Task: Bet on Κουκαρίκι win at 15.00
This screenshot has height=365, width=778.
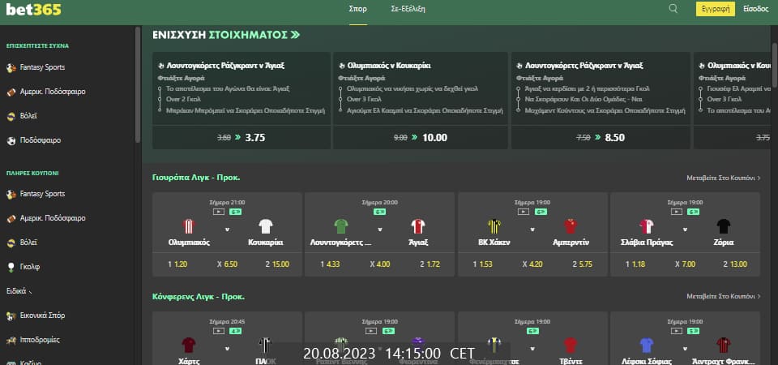Action: (x=277, y=264)
